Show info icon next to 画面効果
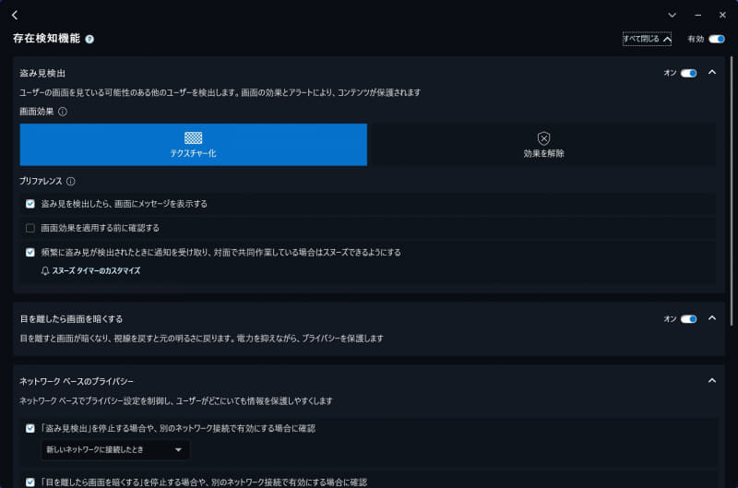 click(x=63, y=112)
